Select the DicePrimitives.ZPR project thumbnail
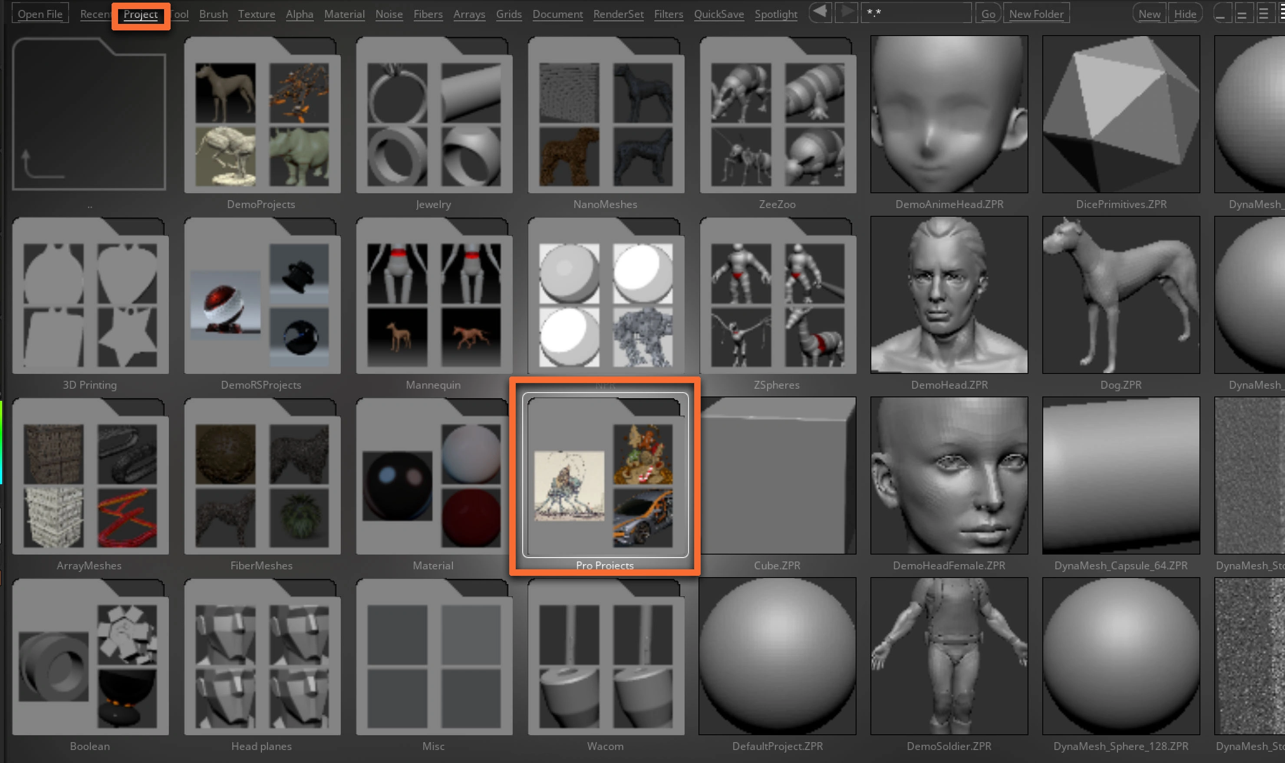Screen dimensions: 1285x763 click(1121, 114)
